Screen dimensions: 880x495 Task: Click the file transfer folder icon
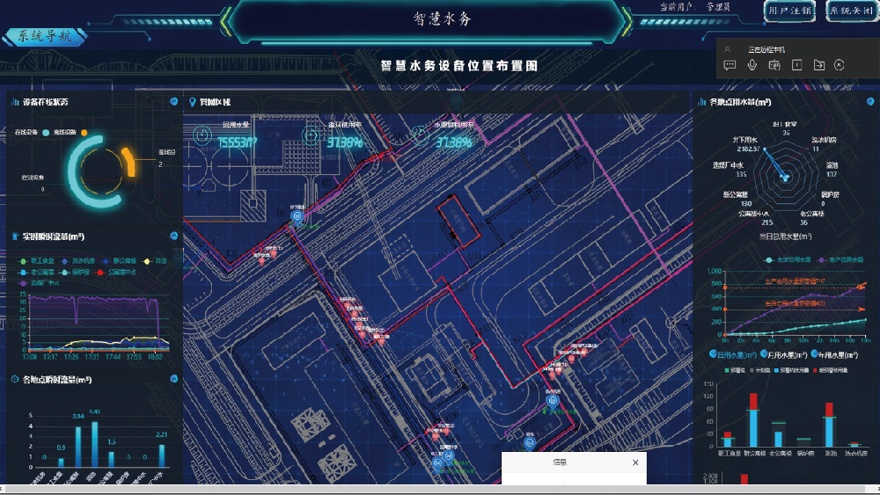[818, 65]
